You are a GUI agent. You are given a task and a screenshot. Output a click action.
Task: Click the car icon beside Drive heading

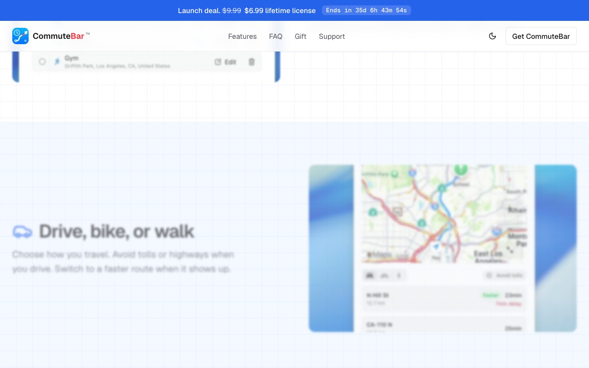(x=22, y=231)
